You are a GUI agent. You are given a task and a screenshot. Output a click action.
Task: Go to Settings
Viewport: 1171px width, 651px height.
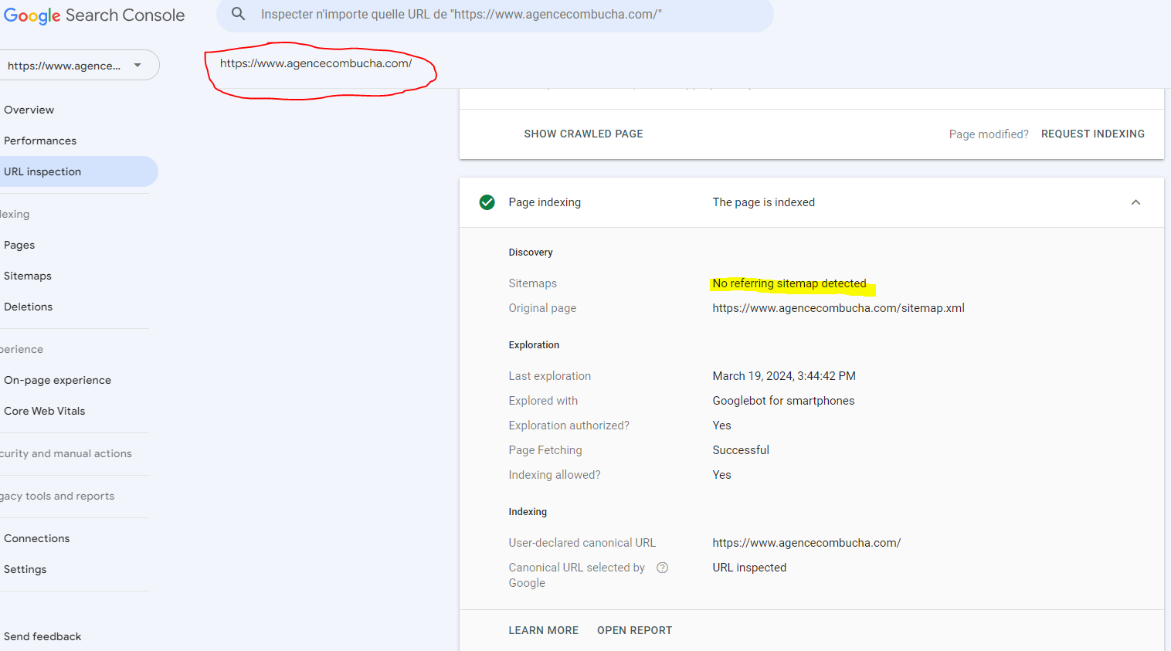(x=25, y=569)
